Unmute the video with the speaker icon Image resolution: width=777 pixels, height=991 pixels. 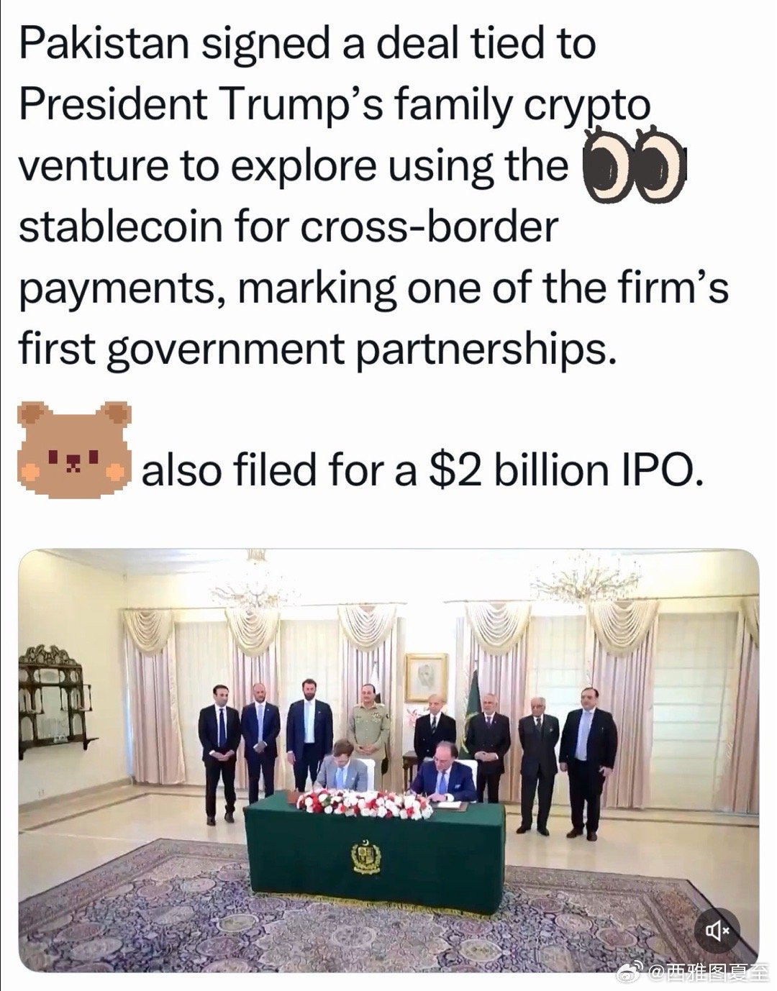717,931
